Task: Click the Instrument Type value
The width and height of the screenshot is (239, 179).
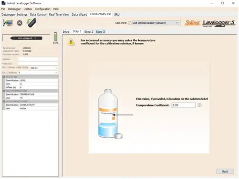Action: click(27, 51)
